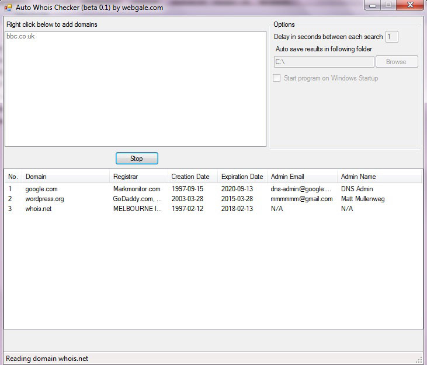Click creation date 1997-09-15

point(188,189)
